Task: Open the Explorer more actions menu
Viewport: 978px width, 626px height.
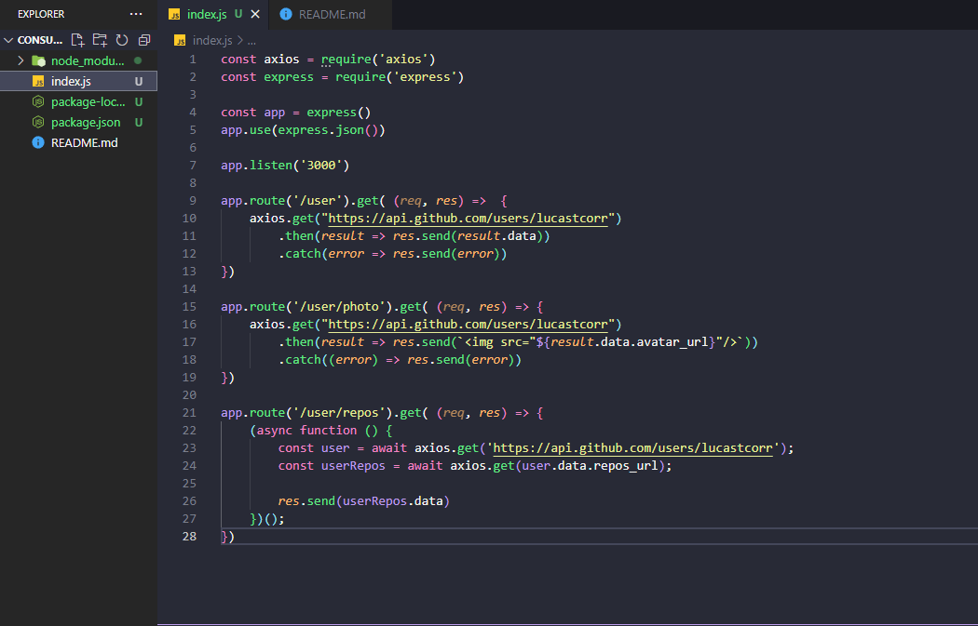Action: (136, 13)
